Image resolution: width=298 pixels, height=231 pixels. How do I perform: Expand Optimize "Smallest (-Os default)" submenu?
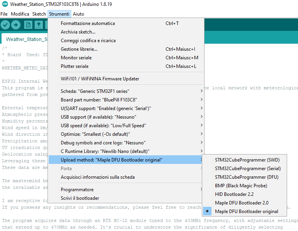[126, 134]
